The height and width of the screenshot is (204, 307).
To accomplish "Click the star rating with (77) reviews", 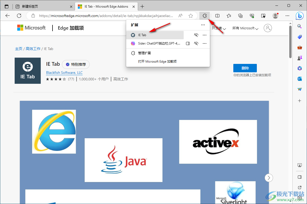I will point(60,79).
